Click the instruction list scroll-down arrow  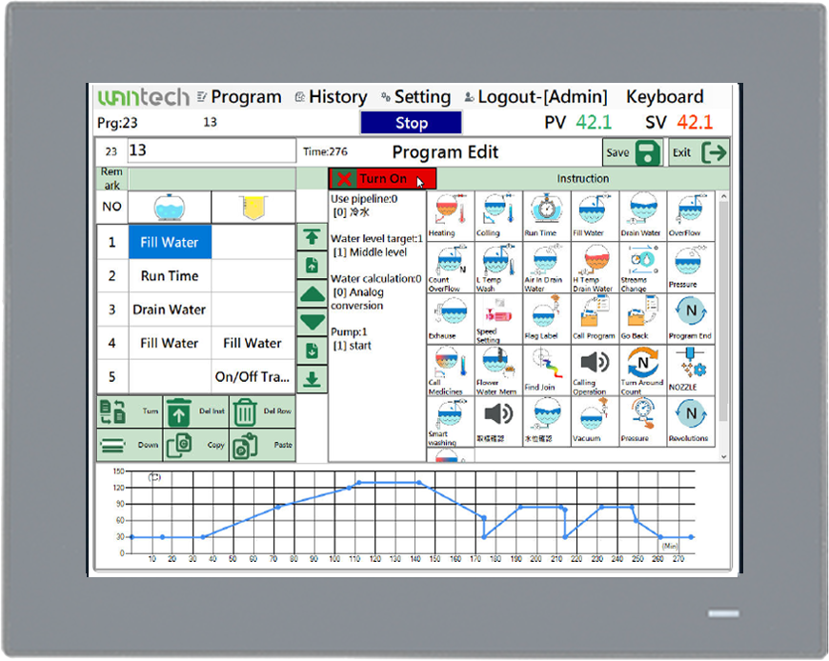coord(724,457)
